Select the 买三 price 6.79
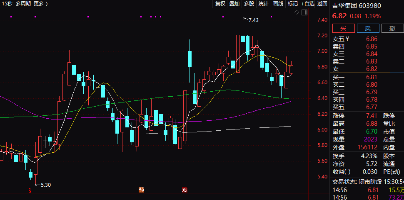The height and width of the screenshot is (200, 404). [x=372, y=92]
